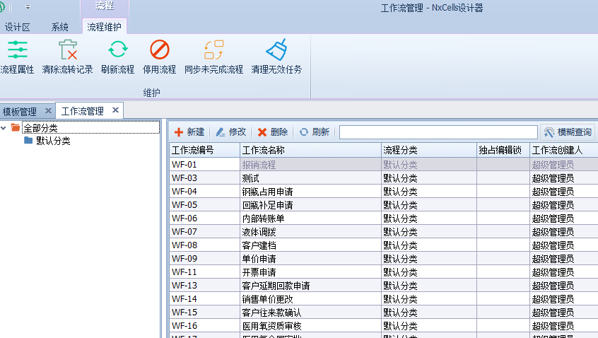This screenshot has width=598, height=338.
Task: Click the 删除 button
Action: point(273,132)
